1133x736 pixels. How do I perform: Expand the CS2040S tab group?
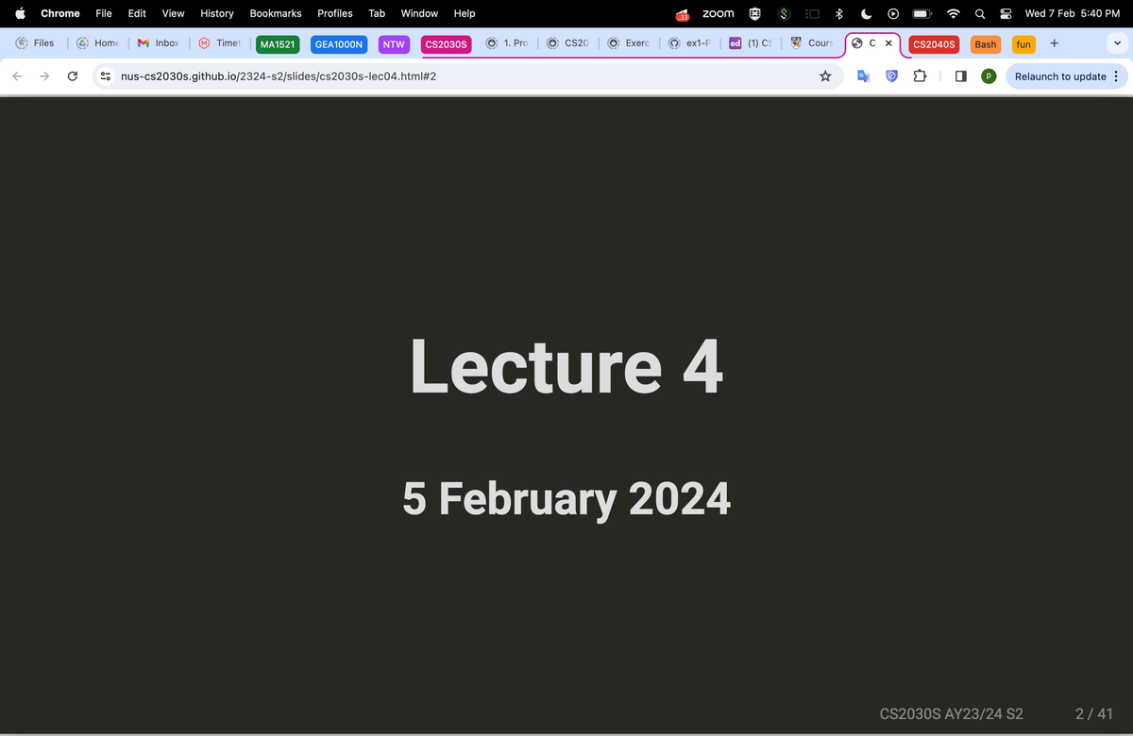point(934,44)
